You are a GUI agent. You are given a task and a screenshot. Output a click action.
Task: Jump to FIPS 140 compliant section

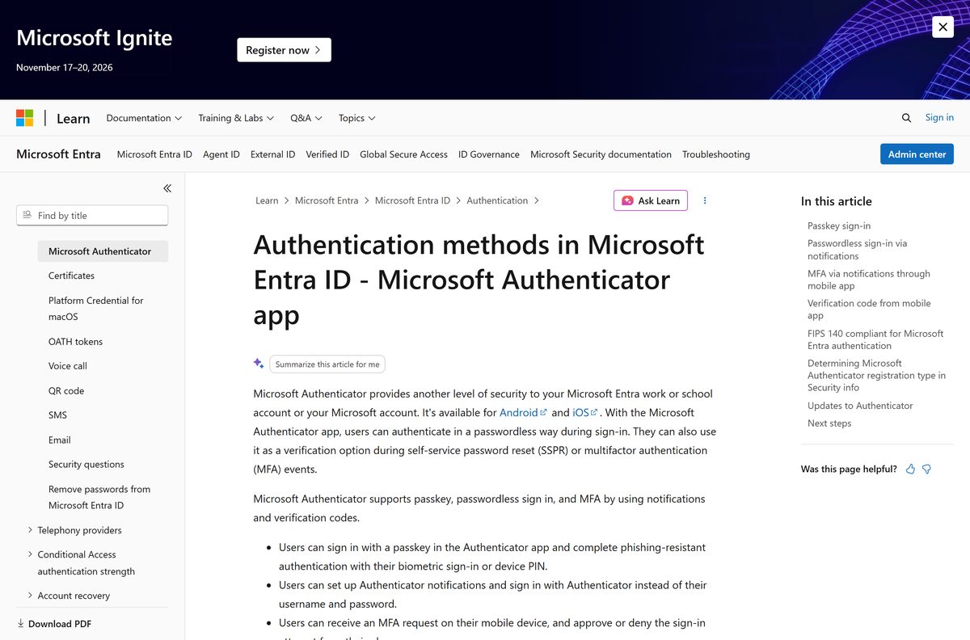[x=875, y=339]
